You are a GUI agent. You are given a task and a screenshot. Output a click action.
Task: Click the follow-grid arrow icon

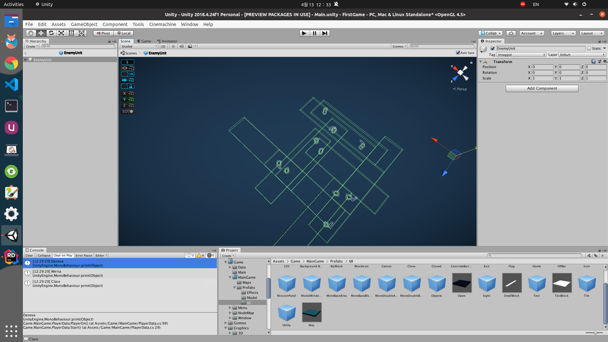point(128,80)
